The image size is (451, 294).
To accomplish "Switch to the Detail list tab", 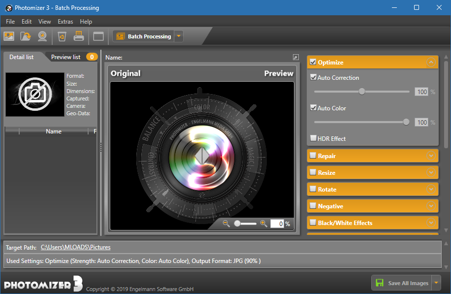I will point(22,57).
